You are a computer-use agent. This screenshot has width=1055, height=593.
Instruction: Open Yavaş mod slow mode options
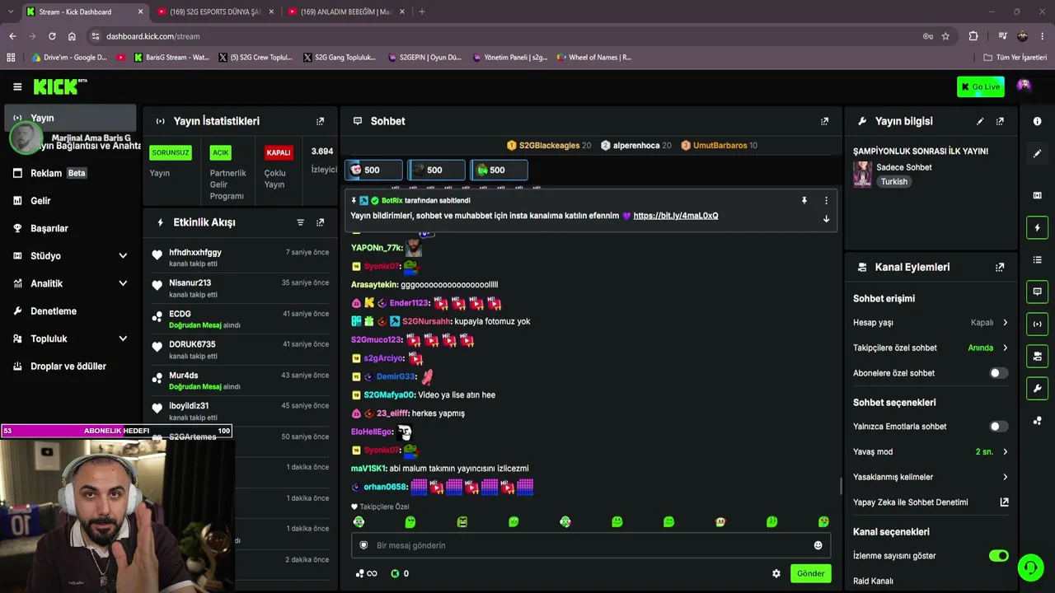coord(931,452)
